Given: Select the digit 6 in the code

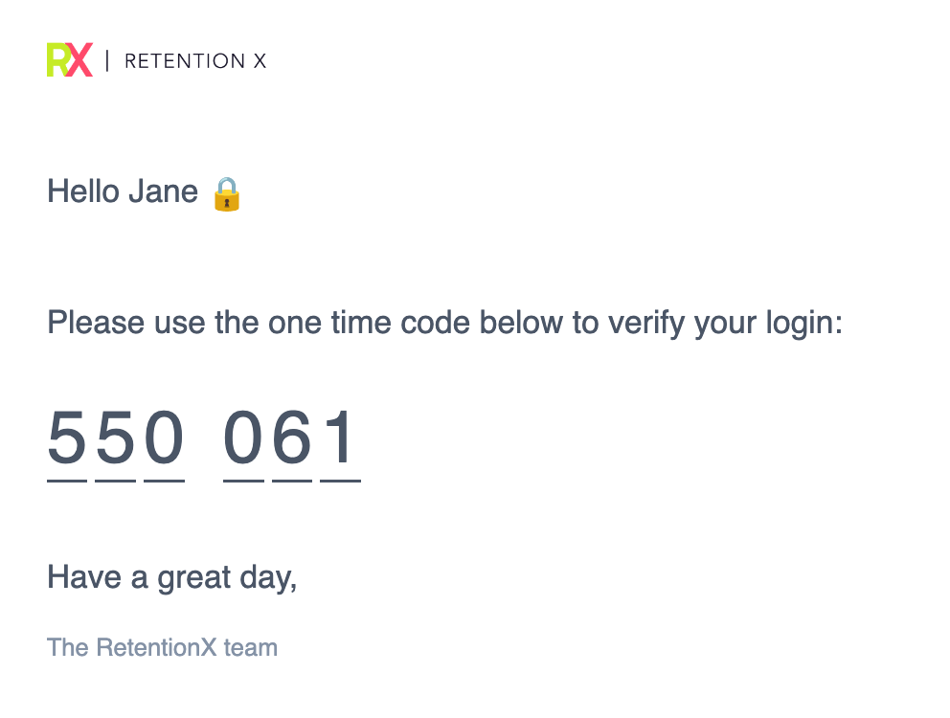Looking at the screenshot, I should point(292,437).
